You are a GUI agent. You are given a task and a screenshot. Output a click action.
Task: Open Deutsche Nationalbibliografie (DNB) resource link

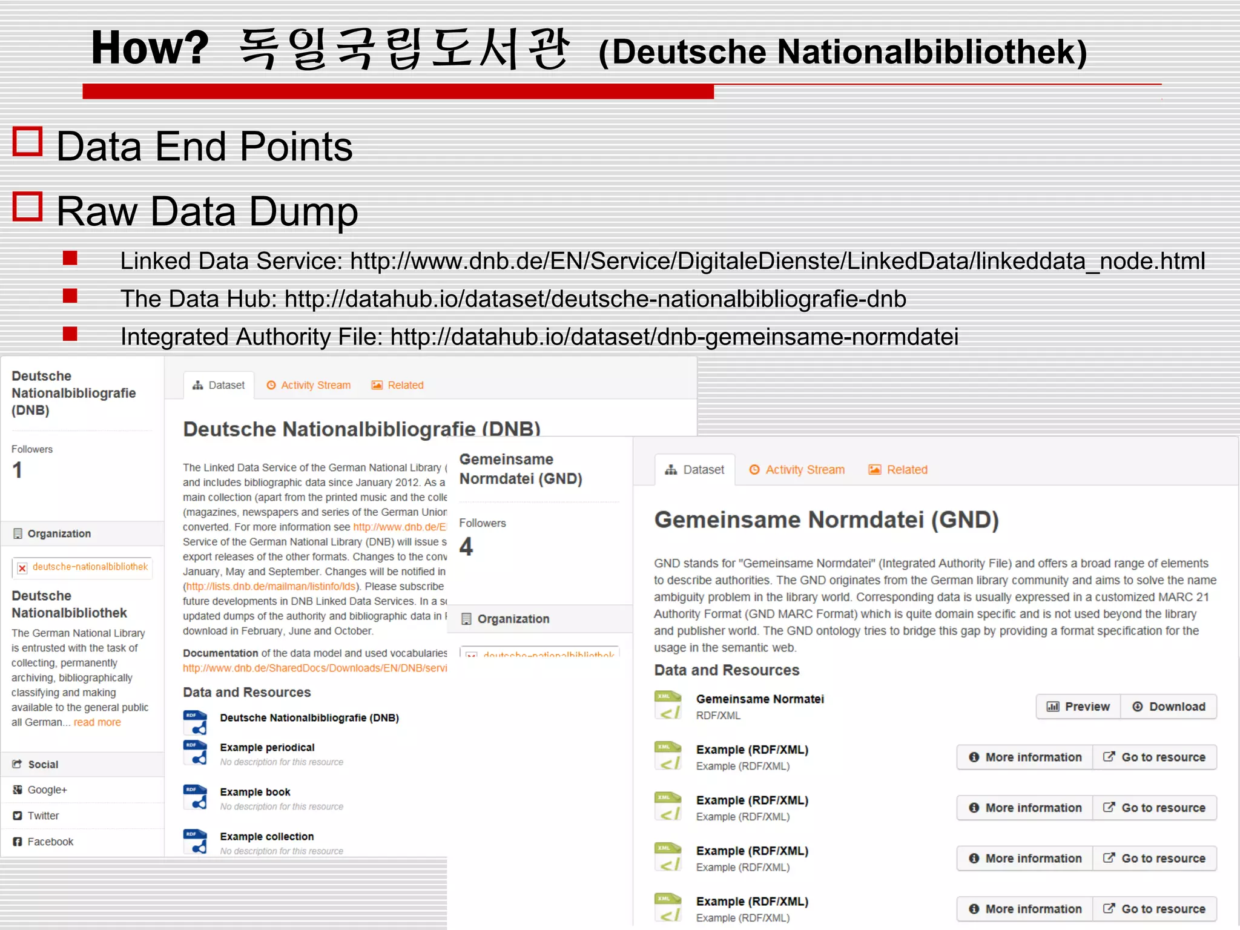pyautogui.click(x=309, y=718)
